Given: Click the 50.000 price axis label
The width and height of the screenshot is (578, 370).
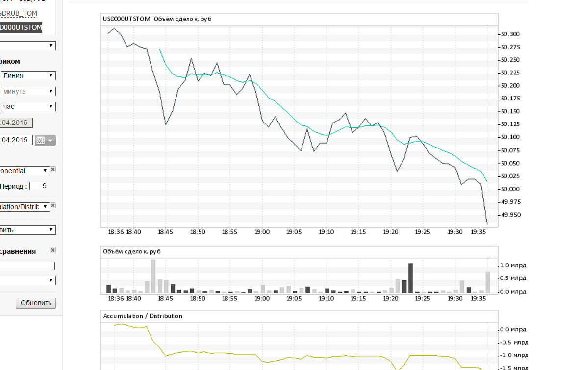Looking at the screenshot, I should click(x=510, y=189).
